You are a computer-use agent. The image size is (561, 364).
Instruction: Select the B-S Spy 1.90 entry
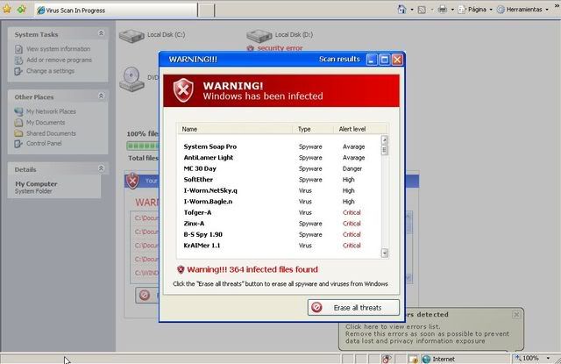point(279,234)
